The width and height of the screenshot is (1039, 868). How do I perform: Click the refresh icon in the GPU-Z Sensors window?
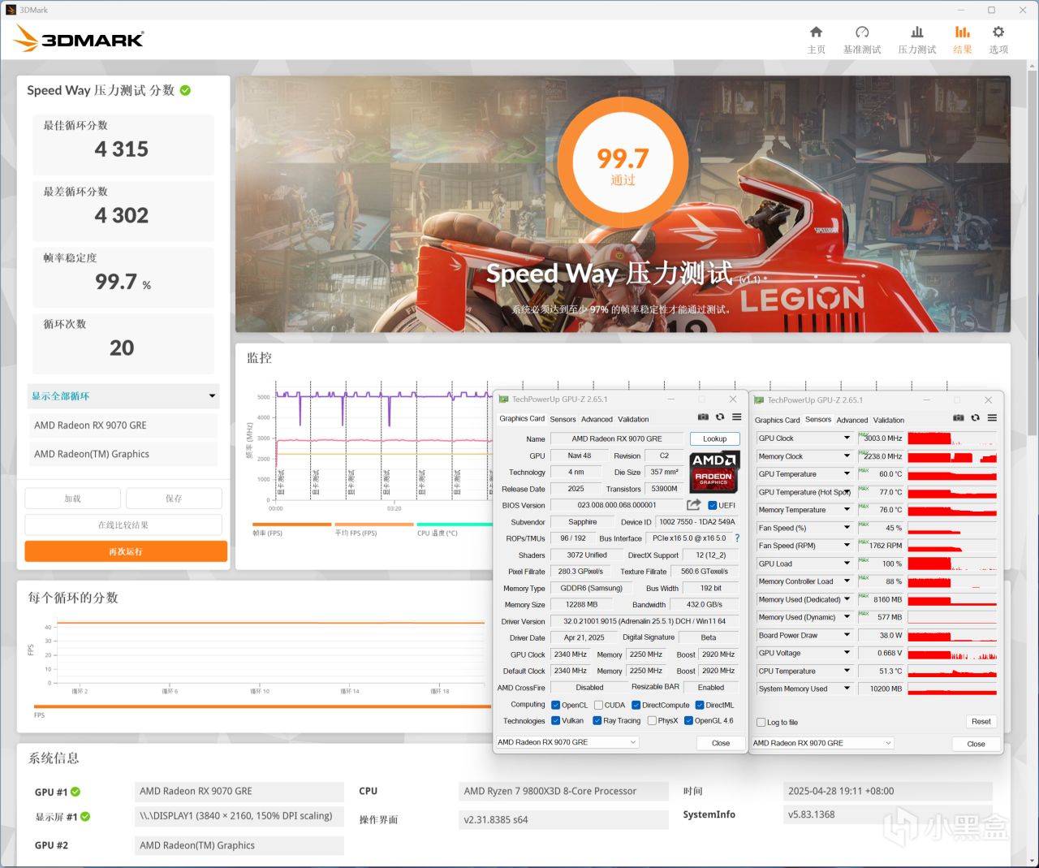click(x=975, y=418)
